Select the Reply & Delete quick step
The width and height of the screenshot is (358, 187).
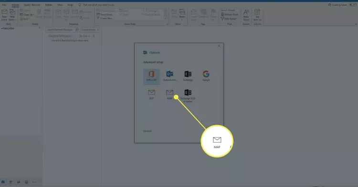pos(151,15)
